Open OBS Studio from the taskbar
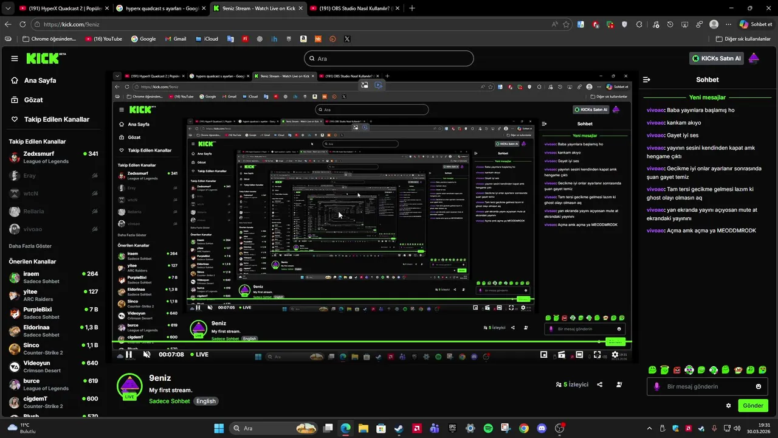The height and width of the screenshot is (438, 778). pos(560,428)
